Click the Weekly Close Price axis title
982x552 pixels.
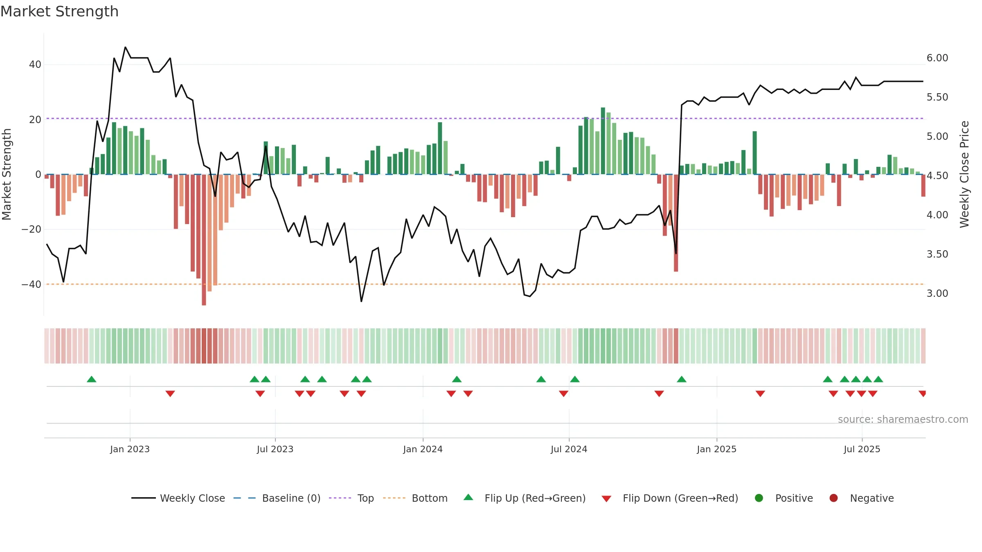[x=965, y=174]
